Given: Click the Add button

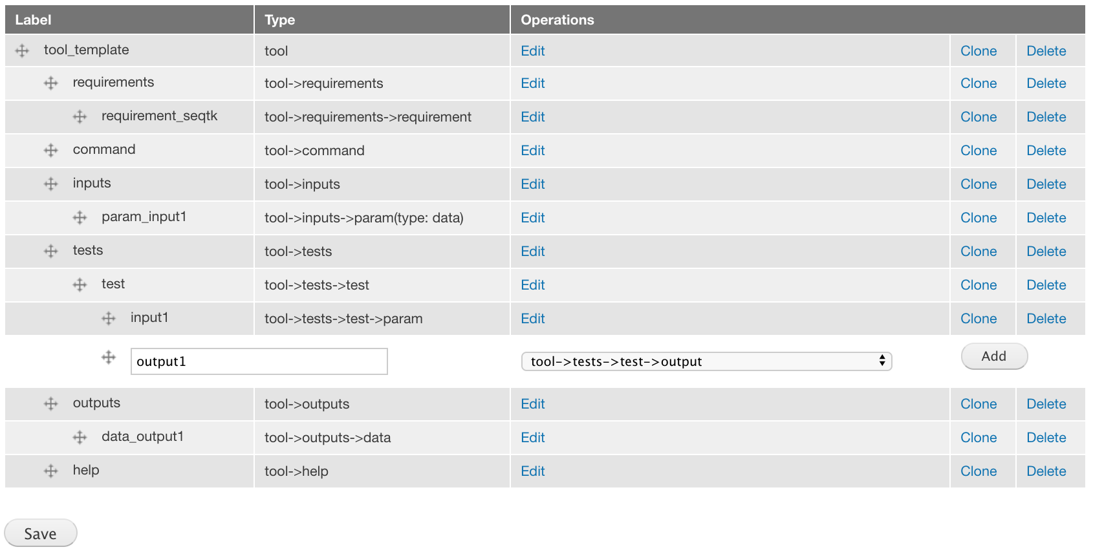Looking at the screenshot, I should click(x=994, y=356).
